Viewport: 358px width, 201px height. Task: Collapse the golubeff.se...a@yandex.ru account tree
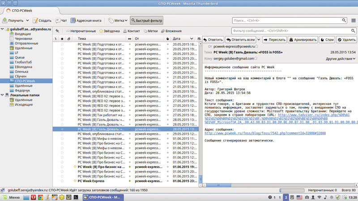[2, 29]
